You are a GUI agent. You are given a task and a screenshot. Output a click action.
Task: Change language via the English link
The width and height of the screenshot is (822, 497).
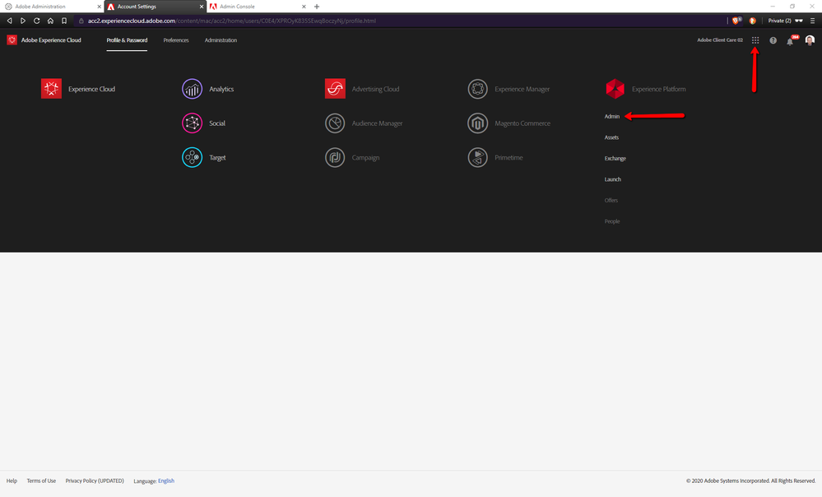(166, 481)
